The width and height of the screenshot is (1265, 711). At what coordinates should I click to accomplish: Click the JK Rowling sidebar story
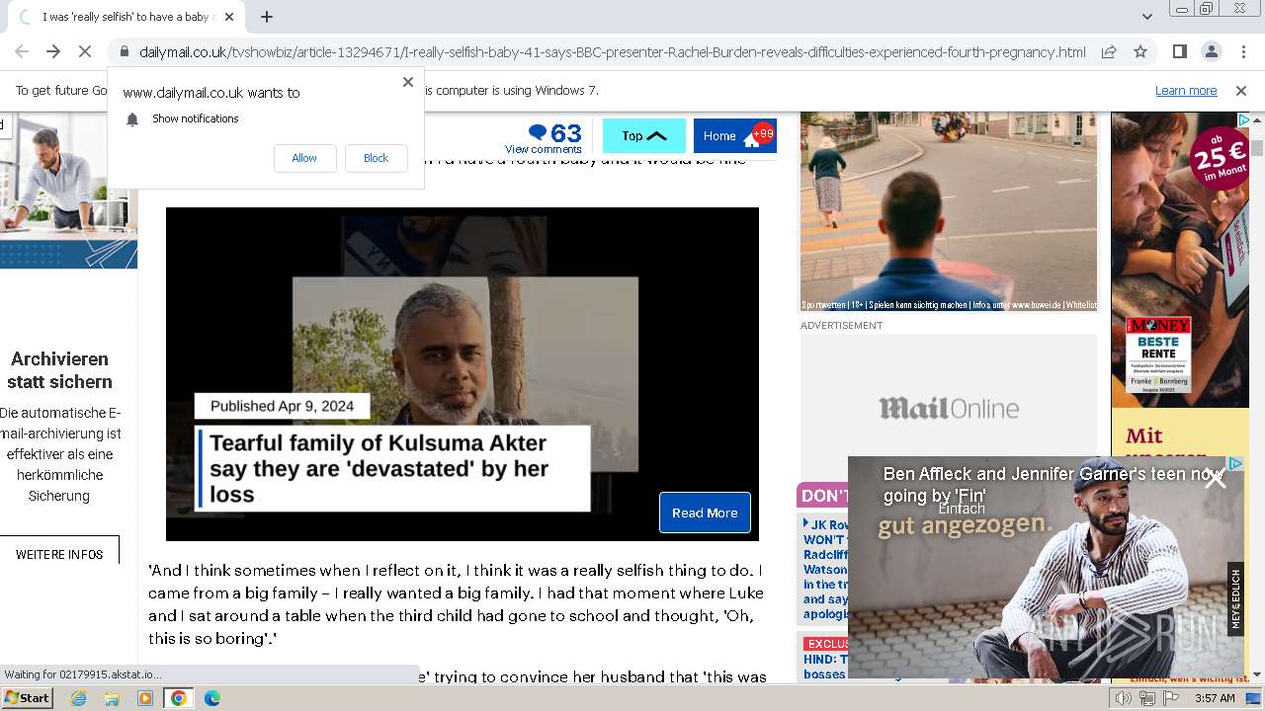(825, 569)
